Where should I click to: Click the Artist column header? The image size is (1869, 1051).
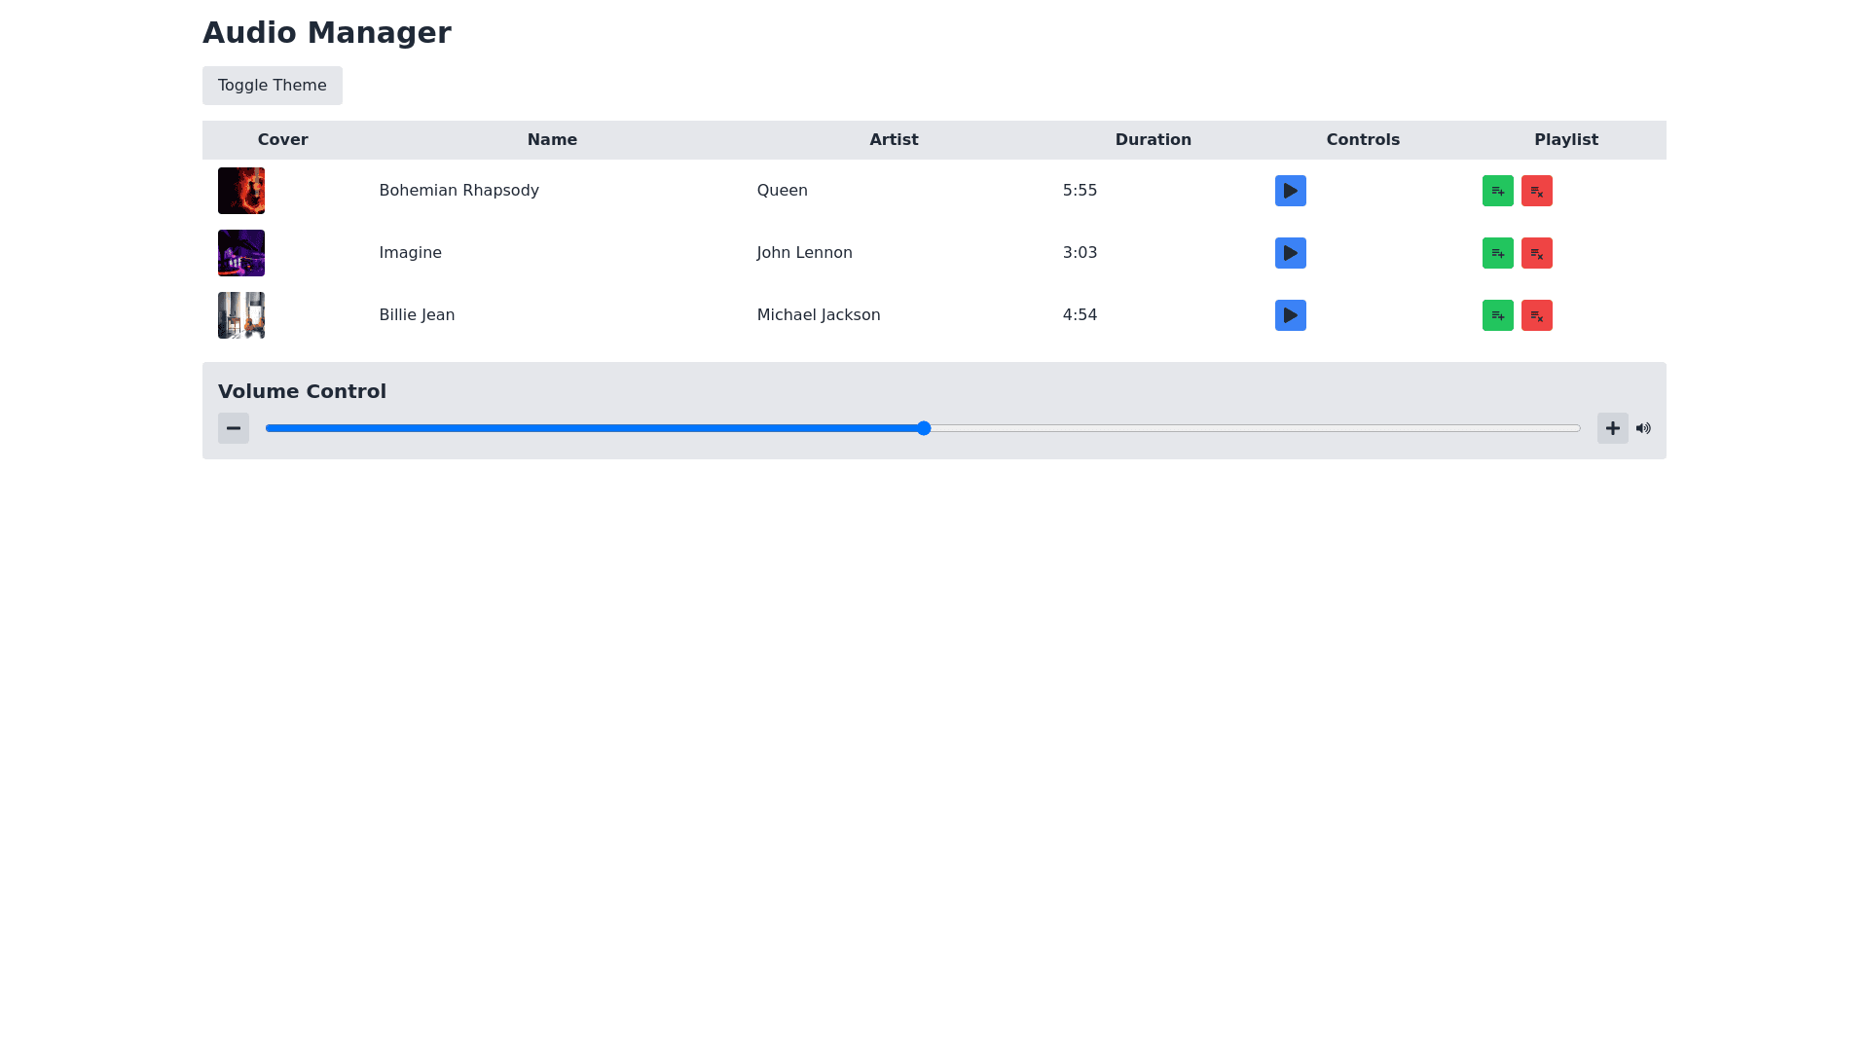pyautogui.click(x=894, y=140)
